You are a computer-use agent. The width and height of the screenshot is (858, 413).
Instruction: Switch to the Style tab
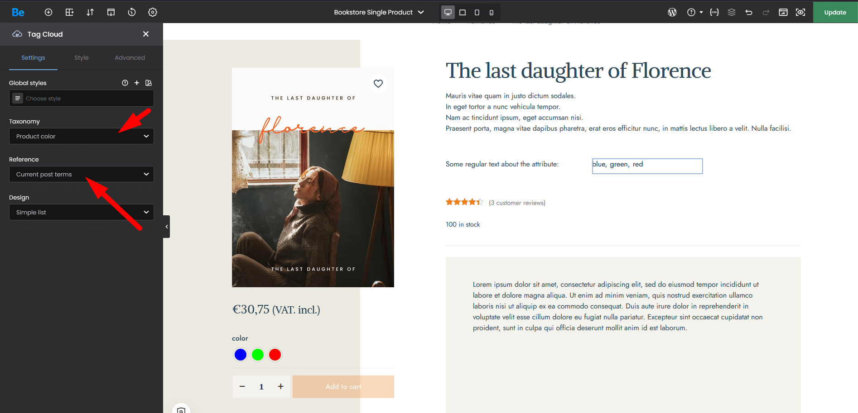coord(82,57)
